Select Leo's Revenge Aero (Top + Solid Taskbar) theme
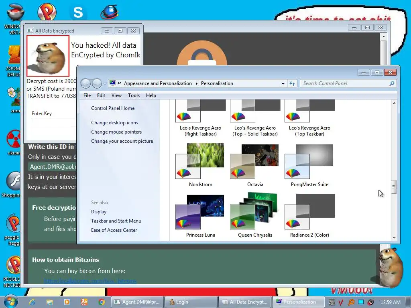Image resolution: width=411 pixels, height=308 pixels. [255, 118]
